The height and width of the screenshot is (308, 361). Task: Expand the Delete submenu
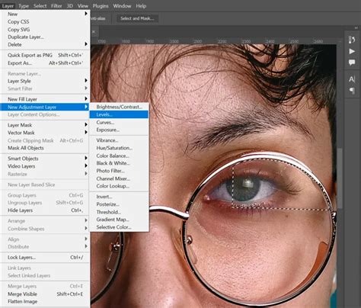click(45, 44)
